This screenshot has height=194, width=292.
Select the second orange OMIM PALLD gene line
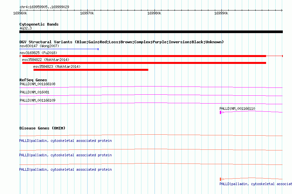coord(151,149)
